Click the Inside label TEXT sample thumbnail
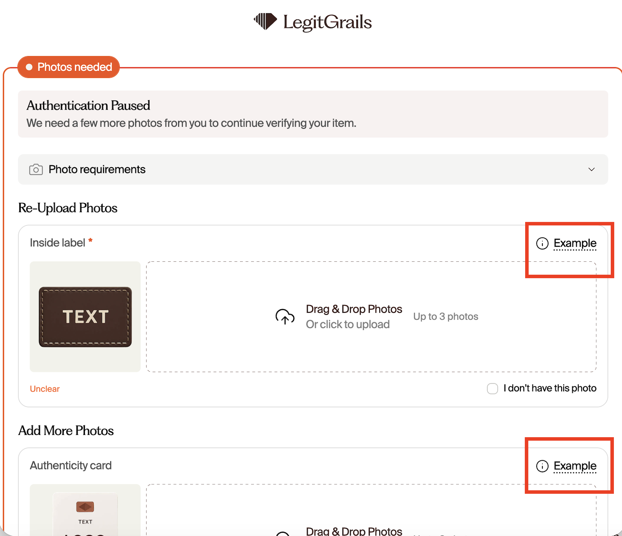The height and width of the screenshot is (536, 622). 85,317
